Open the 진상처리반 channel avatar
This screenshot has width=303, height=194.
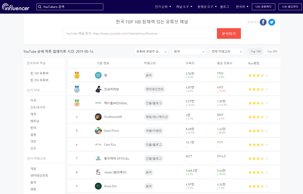click(98, 89)
